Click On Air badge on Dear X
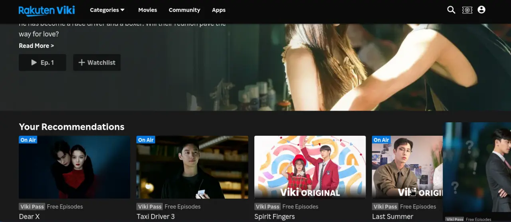Viewport: 511px width, 222px height. click(x=28, y=140)
